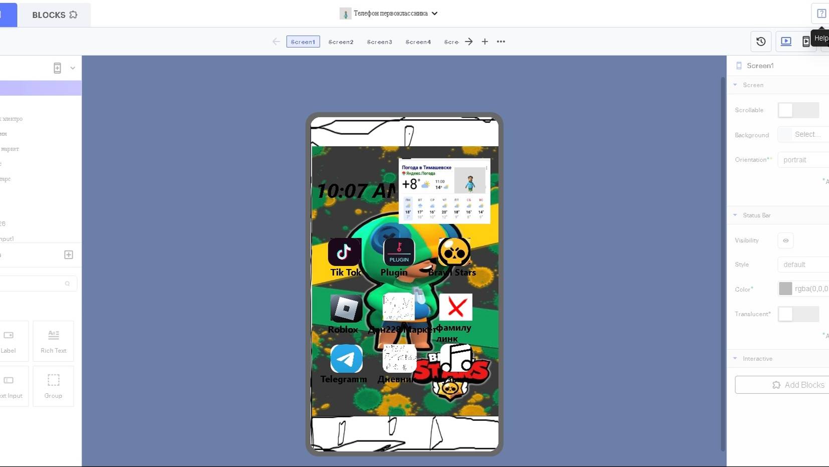Click the left arrow for previous screens
This screenshot has height=467, width=829.
point(276,42)
